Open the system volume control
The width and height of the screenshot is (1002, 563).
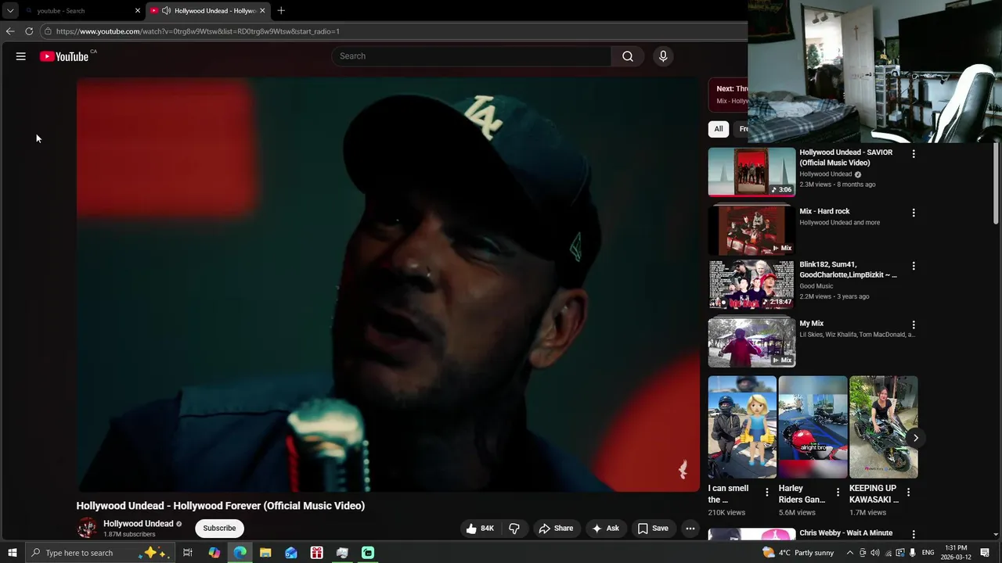pyautogui.click(x=875, y=553)
